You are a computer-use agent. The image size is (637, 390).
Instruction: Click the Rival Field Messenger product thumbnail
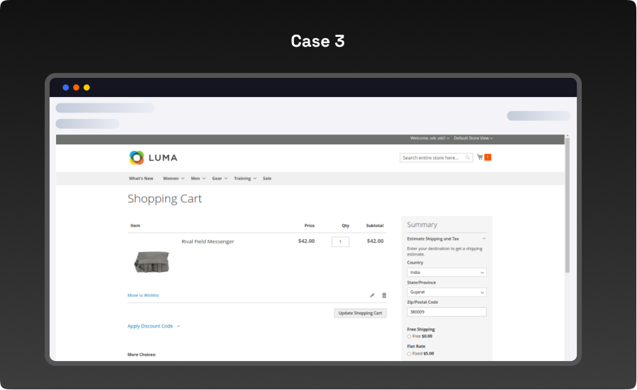152,261
